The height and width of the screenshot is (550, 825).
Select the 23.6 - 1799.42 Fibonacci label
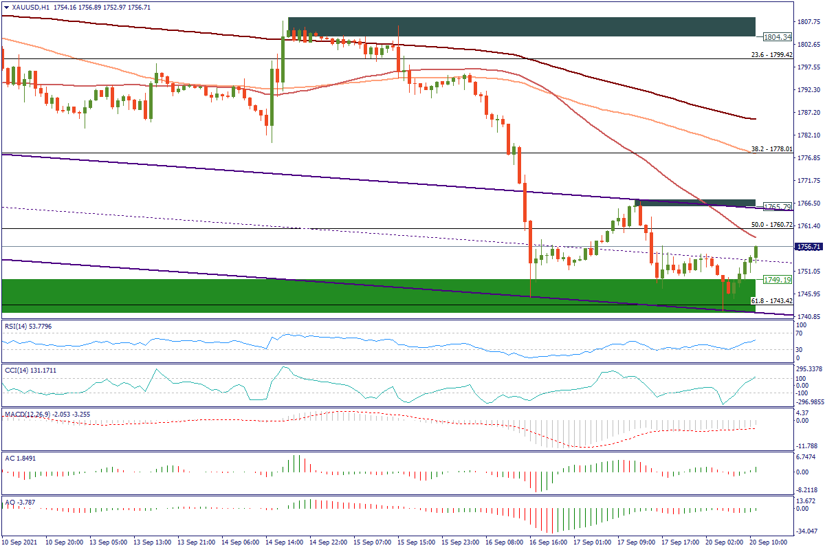point(771,54)
